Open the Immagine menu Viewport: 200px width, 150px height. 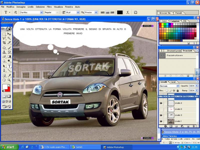(x=21, y=7)
